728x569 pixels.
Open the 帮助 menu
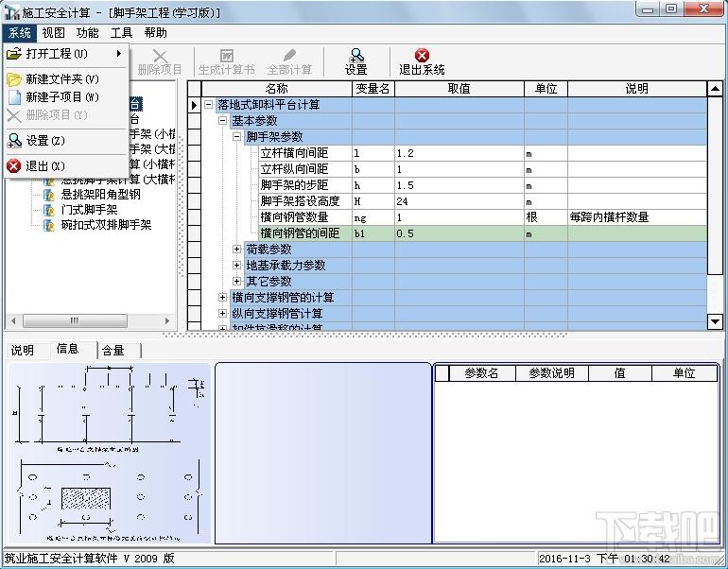coord(156,33)
